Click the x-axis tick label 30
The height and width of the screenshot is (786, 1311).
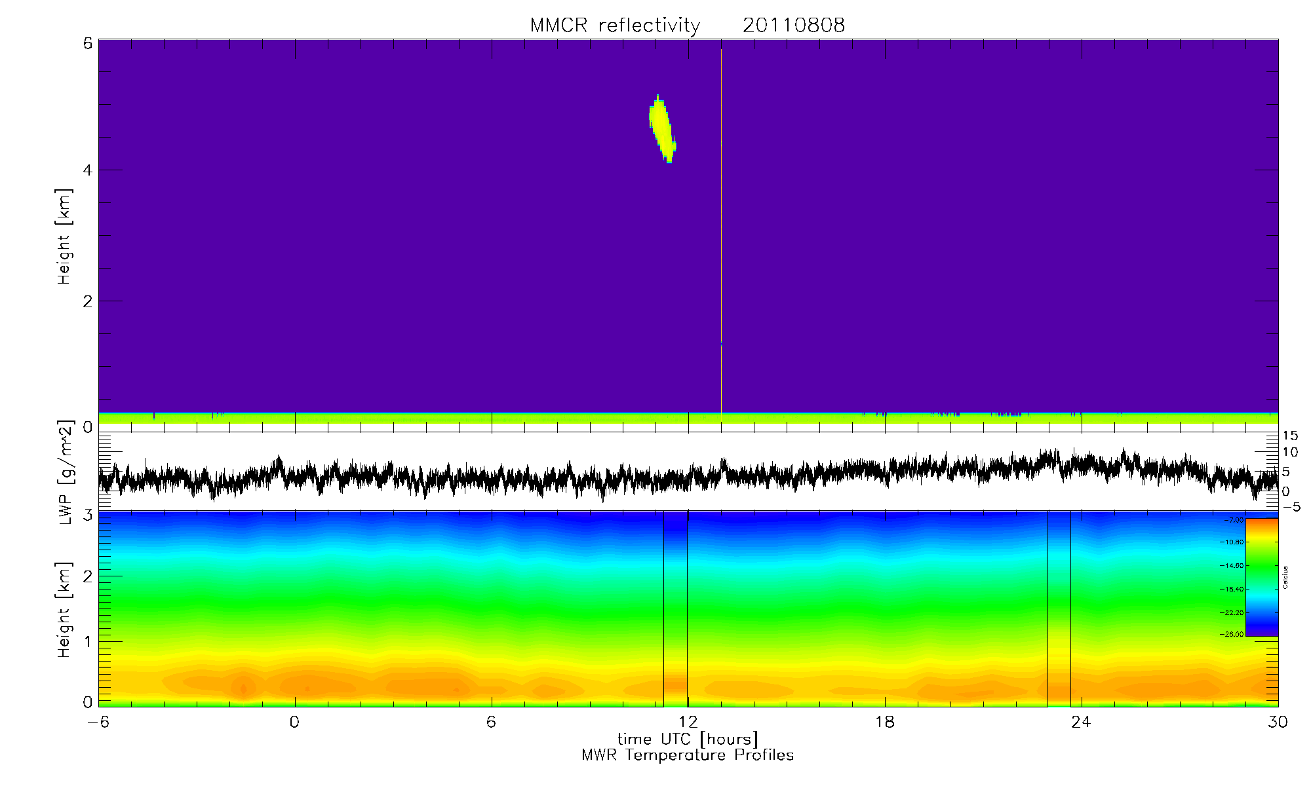click(x=1278, y=722)
